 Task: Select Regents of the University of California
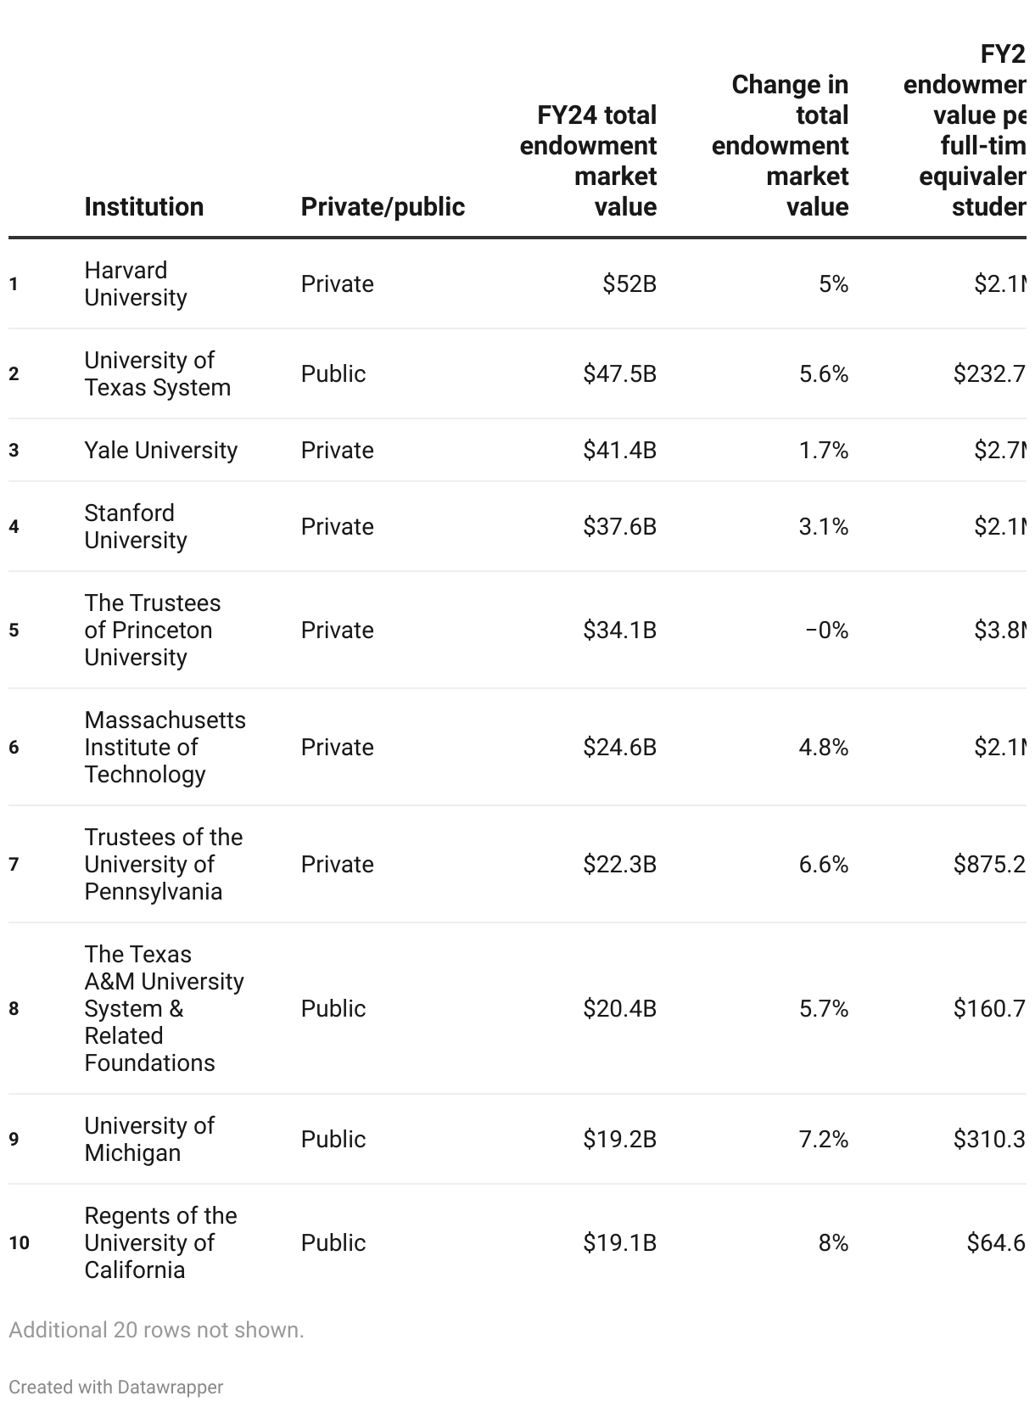pyautogui.click(x=160, y=1243)
